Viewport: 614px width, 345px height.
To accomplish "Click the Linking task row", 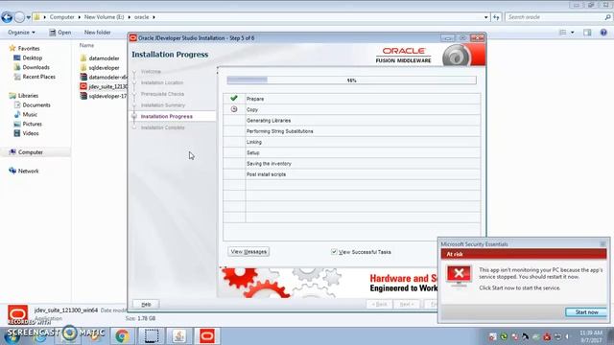I will (x=352, y=142).
